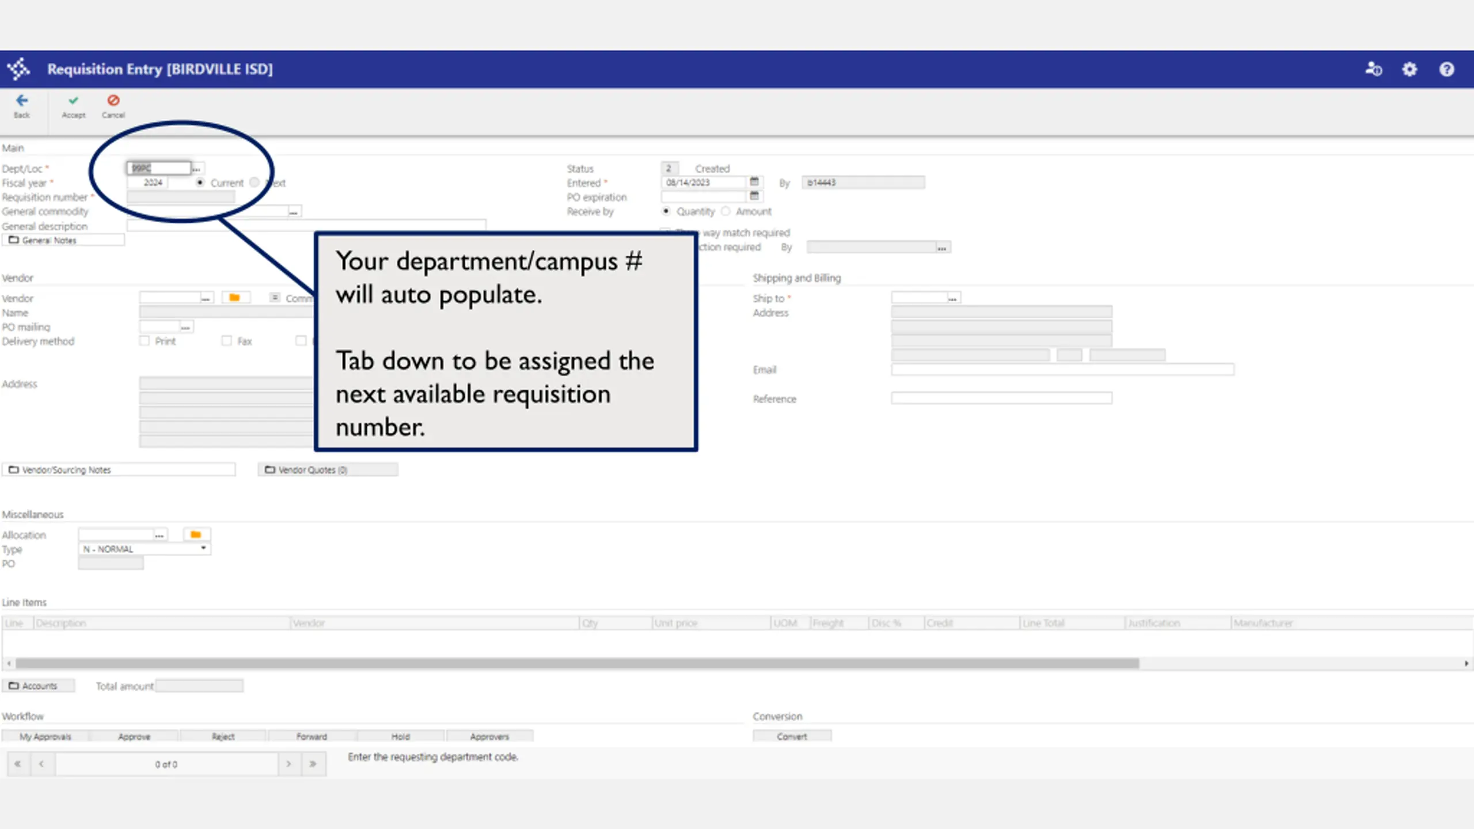Click the Allocation folder icon

196,535
